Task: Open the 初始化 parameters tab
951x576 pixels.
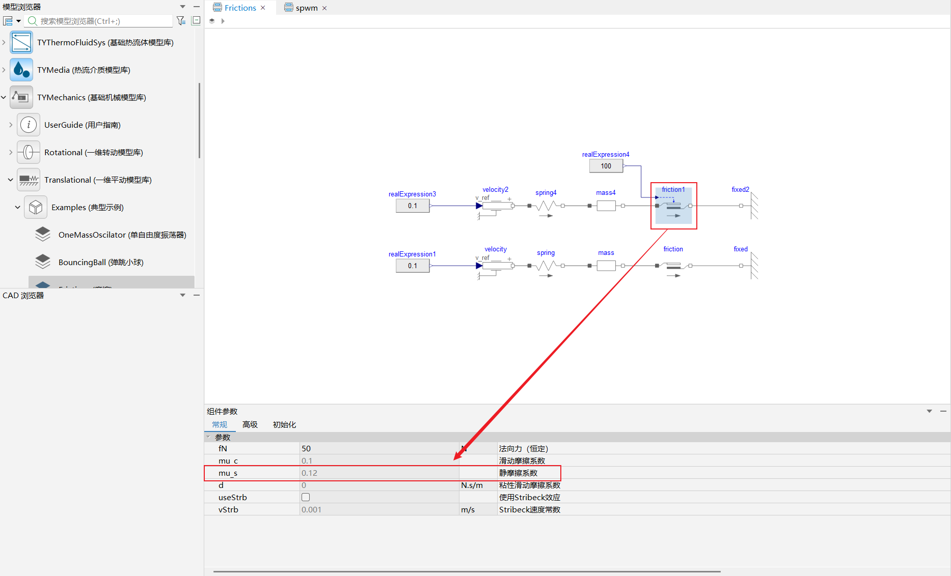Action: pos(284,424)
